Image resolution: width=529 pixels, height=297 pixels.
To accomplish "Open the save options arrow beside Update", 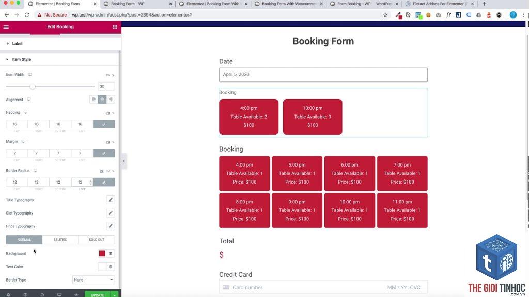I will pyautogui.click(x=115, y=295).
